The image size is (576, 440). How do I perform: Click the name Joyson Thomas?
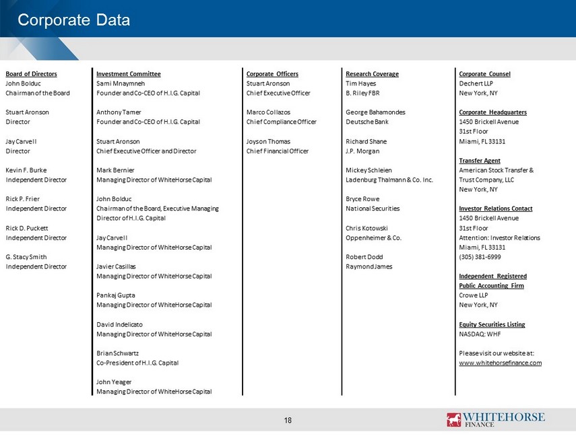tap(268, 141)
